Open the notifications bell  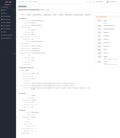90,2
